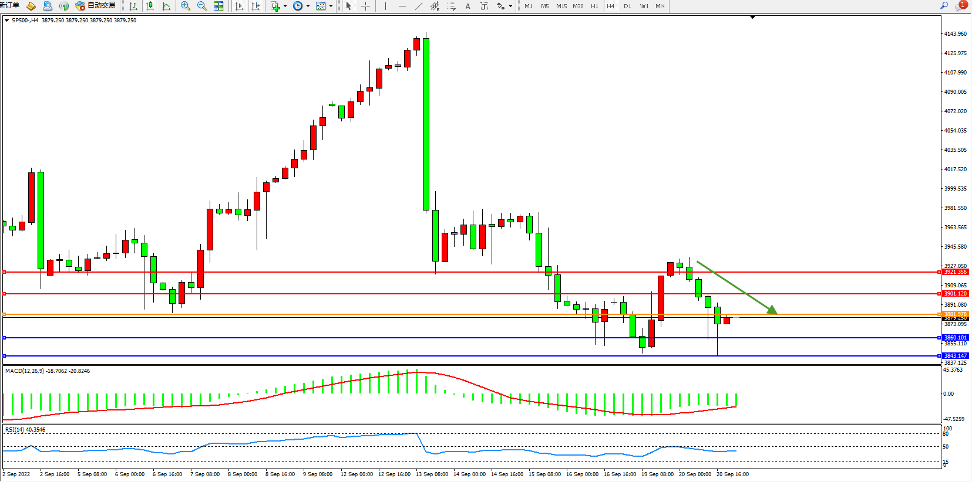The height and width of the screenshot is (482, 972).
Task: Toggle the AutoTrading button (自动交易)
Action: click(96, 6)
